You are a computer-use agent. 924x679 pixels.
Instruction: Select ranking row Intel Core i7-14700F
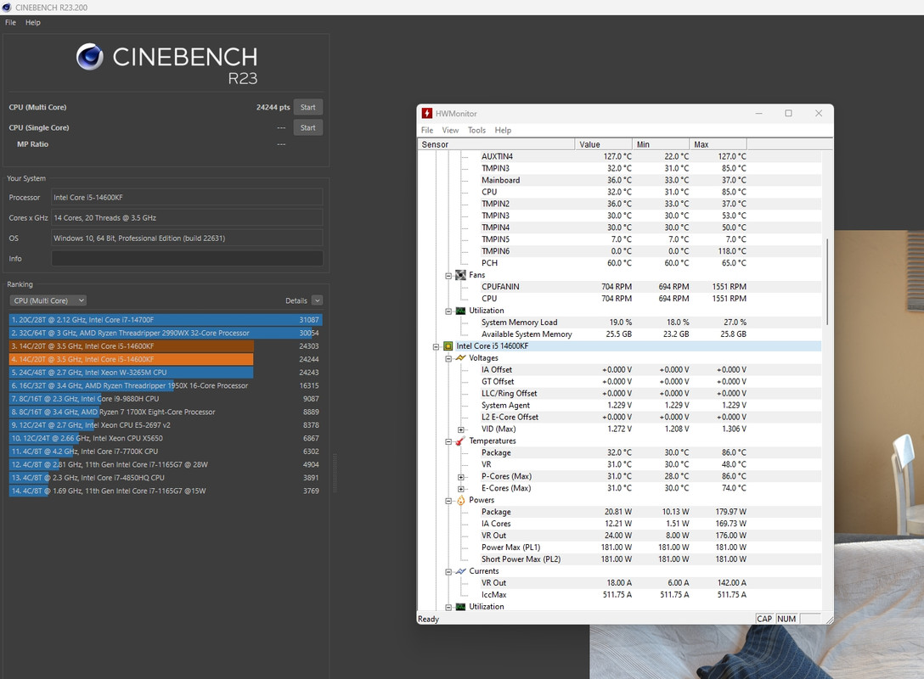[166, 320]
